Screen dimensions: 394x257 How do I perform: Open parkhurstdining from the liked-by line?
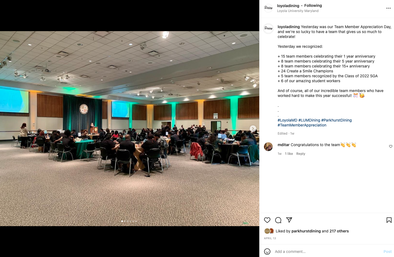tap(306, 231)
